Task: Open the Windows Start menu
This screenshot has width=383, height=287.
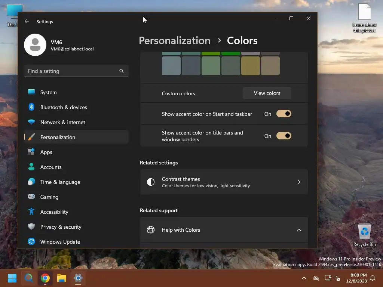Action: pyautogui.click(x=12, y=278)
